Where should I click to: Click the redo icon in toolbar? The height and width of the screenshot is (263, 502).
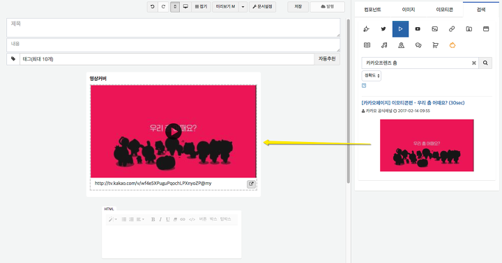click(163, 7)
